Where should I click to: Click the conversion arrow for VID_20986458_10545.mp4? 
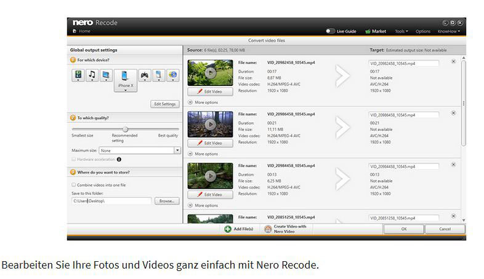(342, 127)
